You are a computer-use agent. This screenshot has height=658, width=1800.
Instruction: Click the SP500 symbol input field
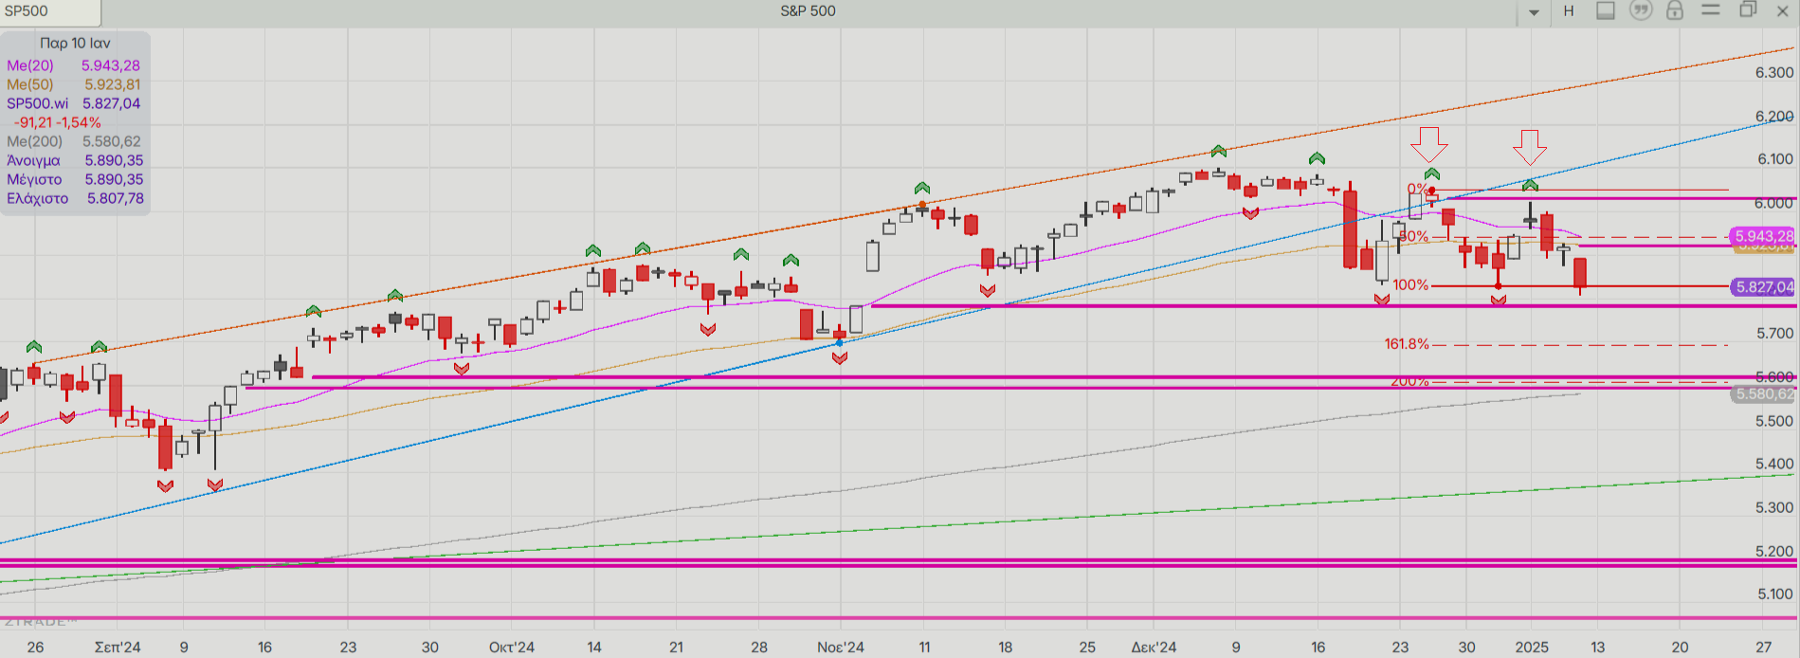50,11
